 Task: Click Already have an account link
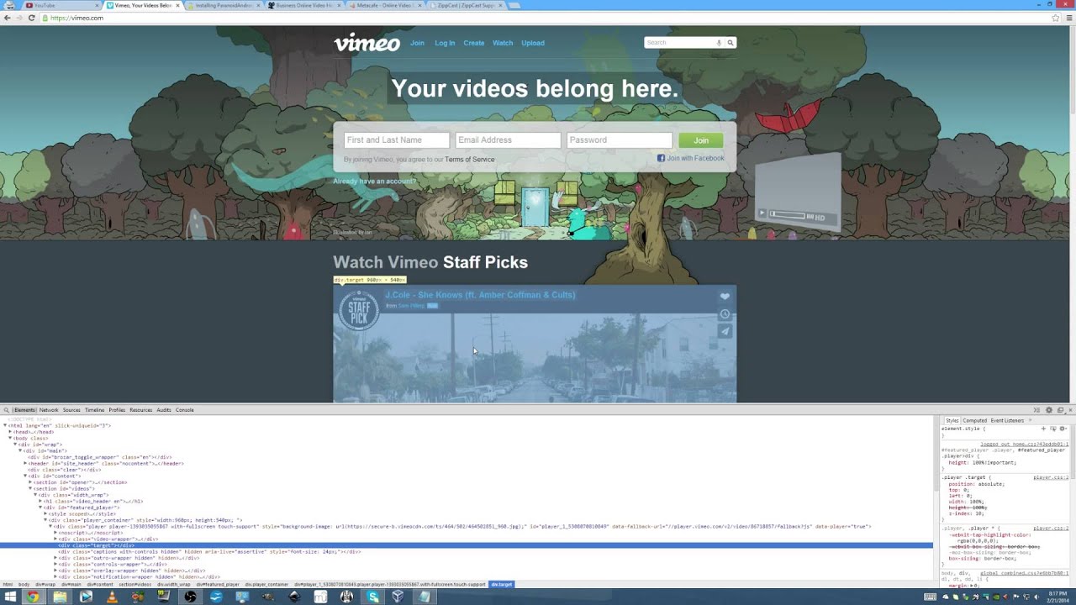375,181
